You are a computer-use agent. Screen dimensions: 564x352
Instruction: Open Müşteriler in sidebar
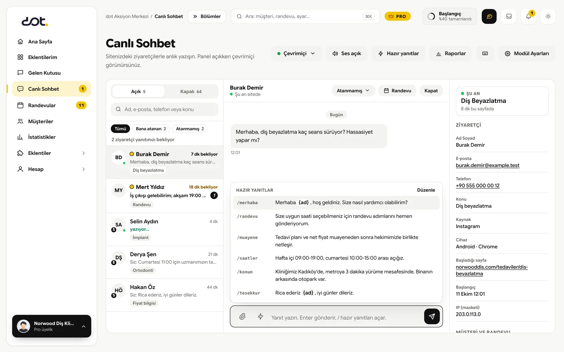click(52, 121)
